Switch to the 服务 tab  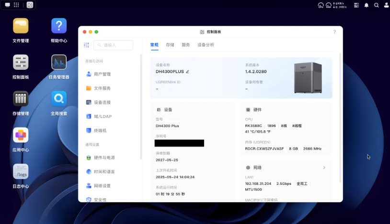[186, 45]
